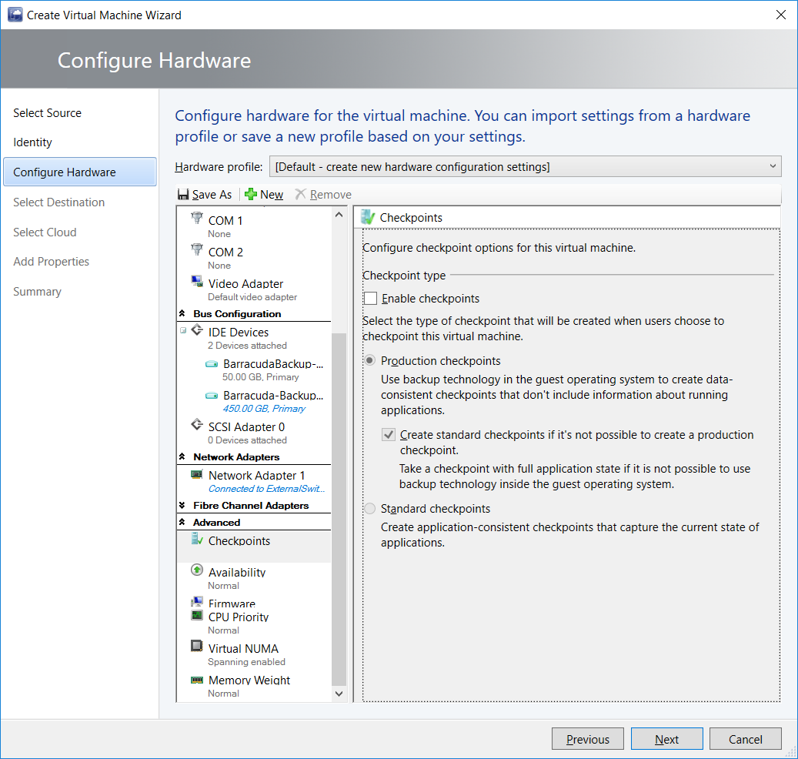Click hardware list scroll down arrow
798x759 pixels.
click(x=339, y=694)
